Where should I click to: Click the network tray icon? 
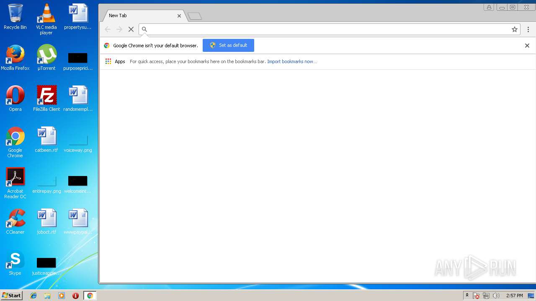(x=486, y=296)
